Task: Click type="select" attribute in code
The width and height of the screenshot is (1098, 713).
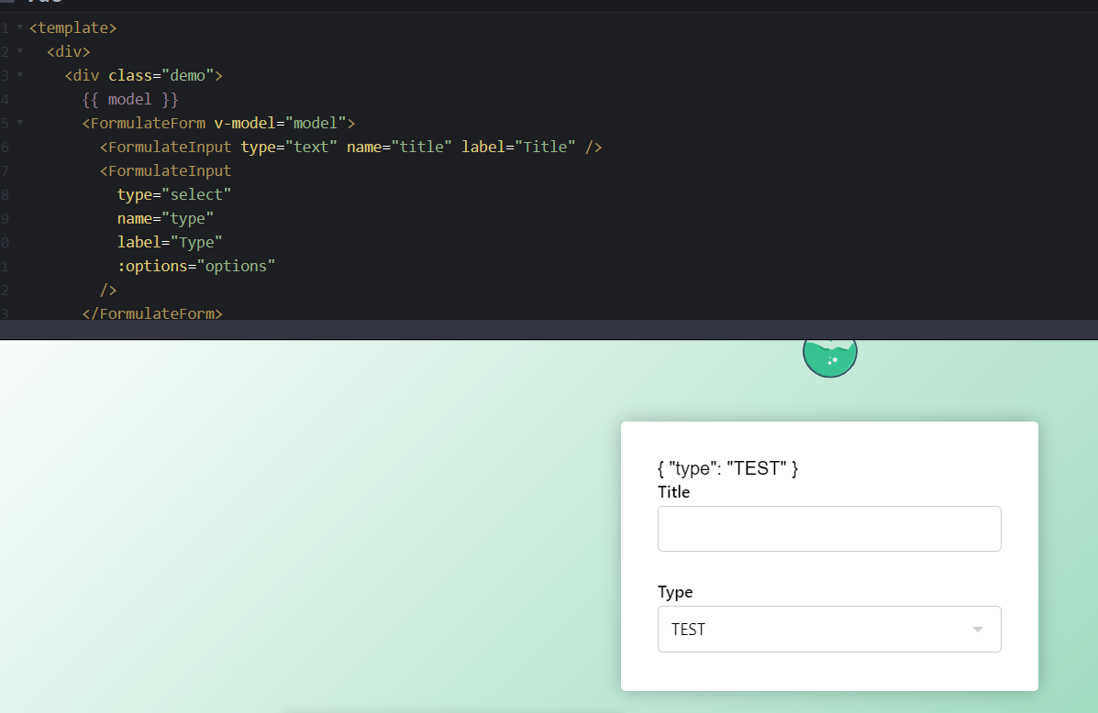Action: (173, 194)
